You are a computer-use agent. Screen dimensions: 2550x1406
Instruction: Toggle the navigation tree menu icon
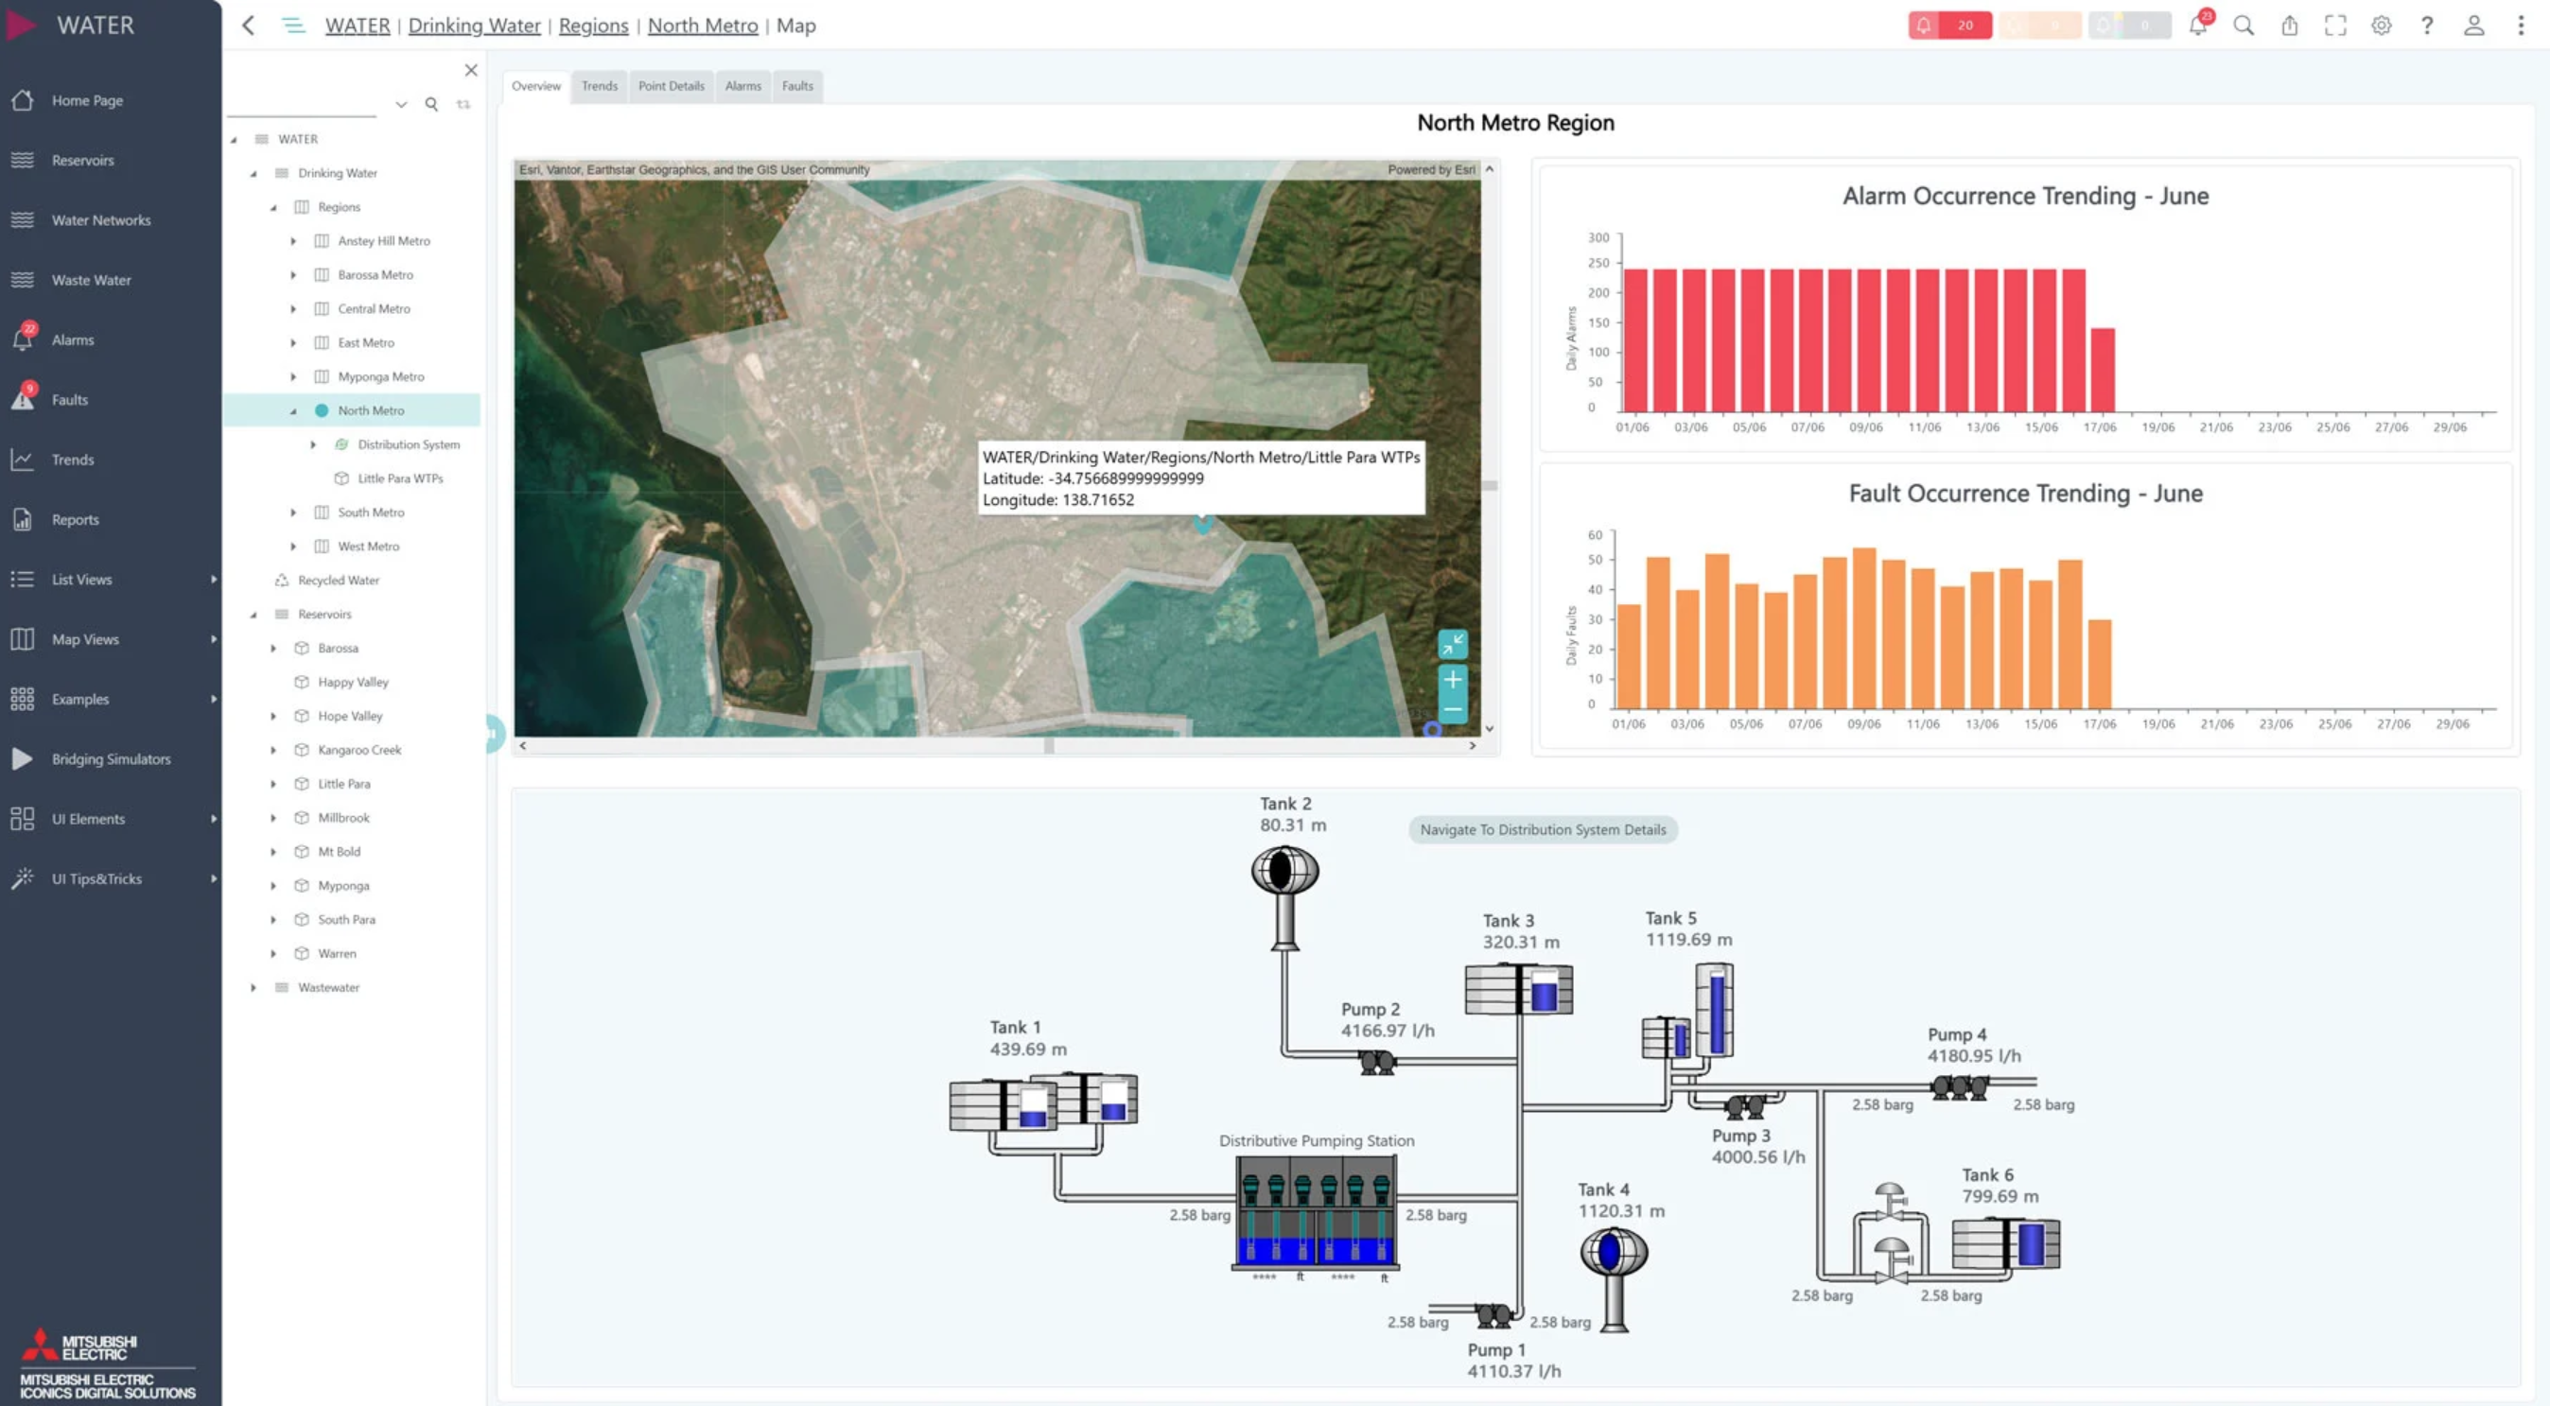pos(293,26)
